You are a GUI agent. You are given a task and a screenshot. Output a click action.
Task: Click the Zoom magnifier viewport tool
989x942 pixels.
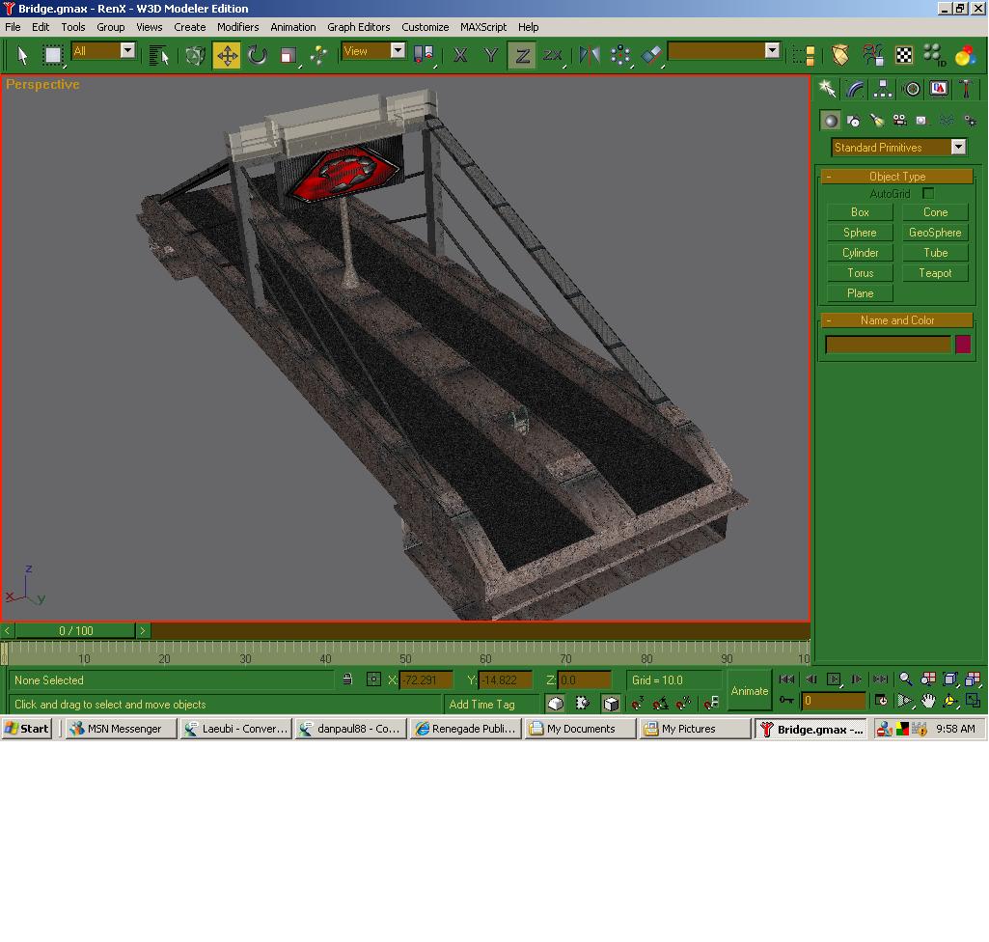click(x=905, y=679)
